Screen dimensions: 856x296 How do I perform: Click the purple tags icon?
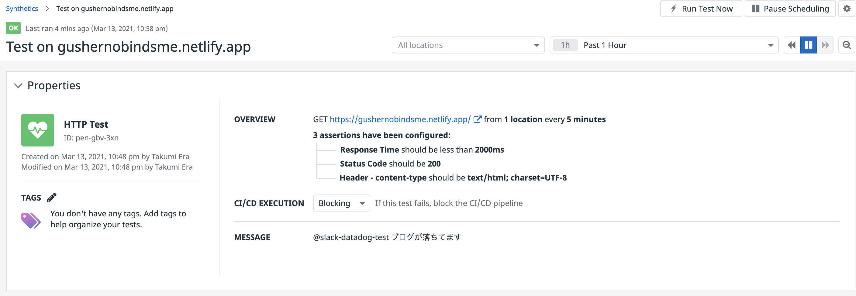(x=31, y=221)
